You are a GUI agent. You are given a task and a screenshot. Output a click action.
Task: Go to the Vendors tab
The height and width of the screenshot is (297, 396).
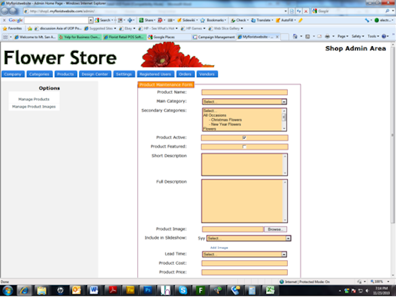coord(207,74)
